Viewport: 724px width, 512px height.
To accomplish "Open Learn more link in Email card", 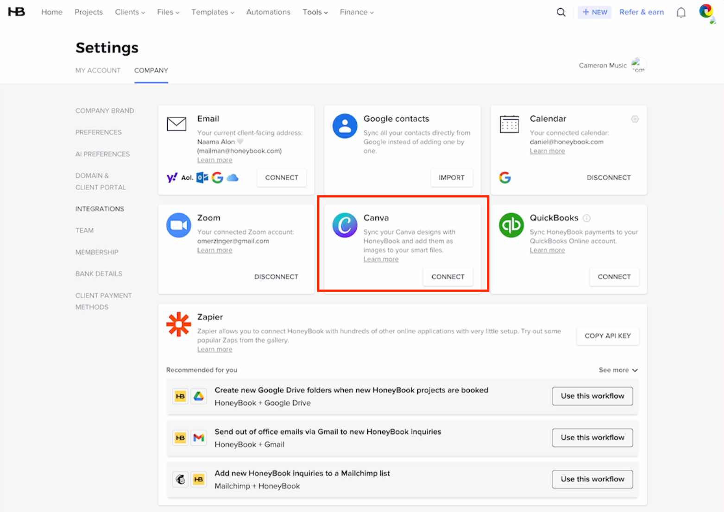I will (x=214, y=160).
